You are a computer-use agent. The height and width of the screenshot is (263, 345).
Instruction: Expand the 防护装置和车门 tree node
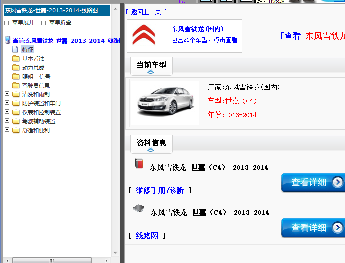(7, 103)
